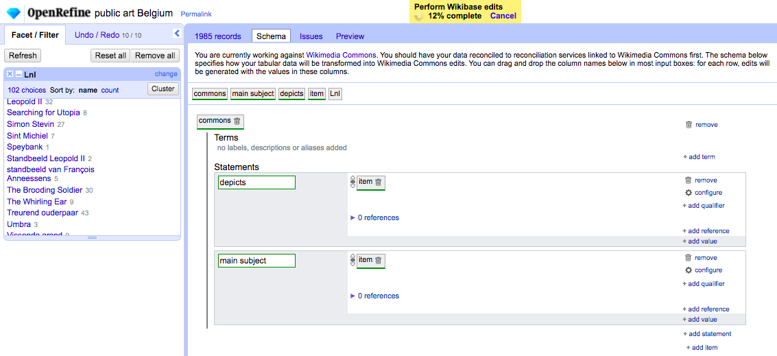Click the Refresh button
Screen dimensions: 777x356
23,56
